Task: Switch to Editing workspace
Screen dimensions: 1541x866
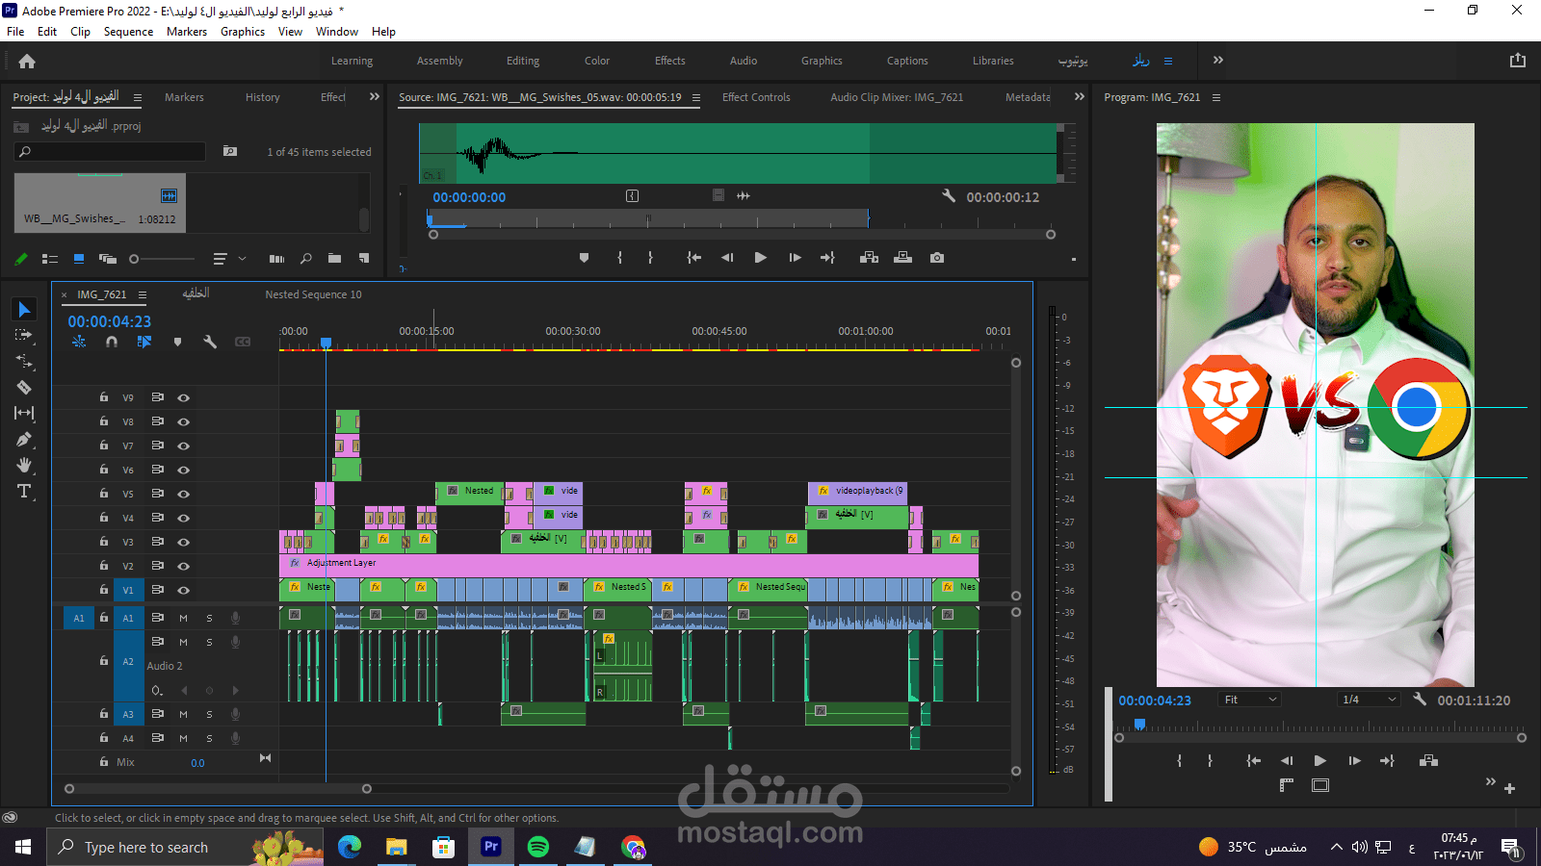Action: [x=523, y=61]
